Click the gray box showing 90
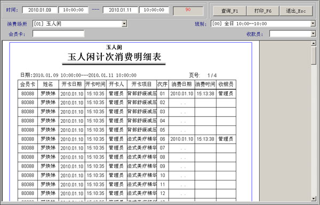Image resolution: width=320 pixels, height=205 pixels. [188, 11]
